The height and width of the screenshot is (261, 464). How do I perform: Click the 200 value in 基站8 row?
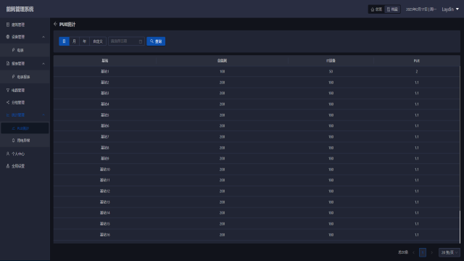pyautogui.click(x=223, y=148)
